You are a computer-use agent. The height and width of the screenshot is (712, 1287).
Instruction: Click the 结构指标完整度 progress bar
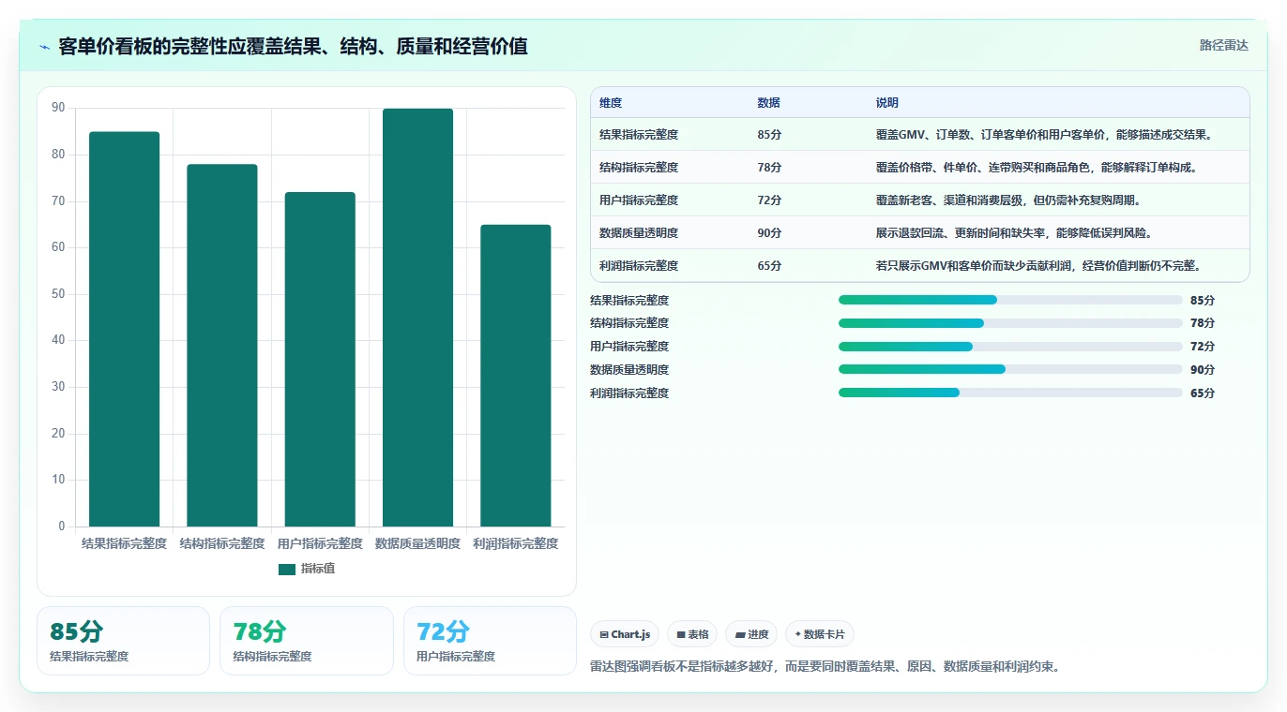(1010, 323)
